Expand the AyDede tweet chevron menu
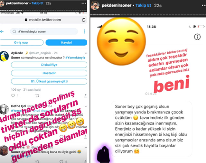 click(x=86, y=53)
